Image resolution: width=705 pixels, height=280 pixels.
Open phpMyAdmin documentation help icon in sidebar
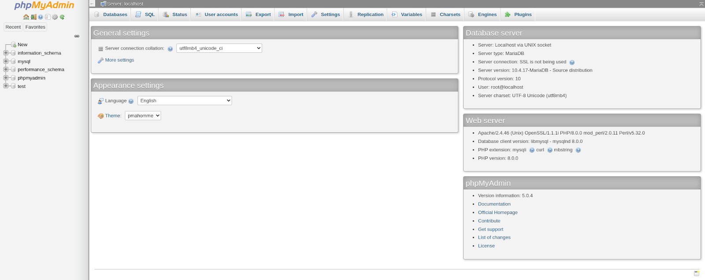[x=41, y=17]
